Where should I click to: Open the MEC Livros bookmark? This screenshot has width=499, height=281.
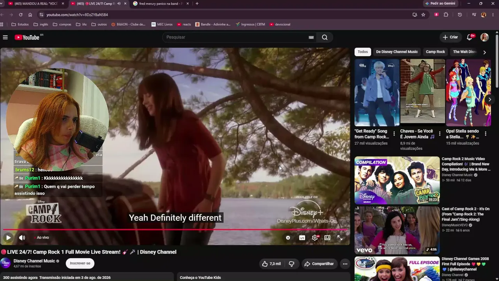(x=162, y=24)
